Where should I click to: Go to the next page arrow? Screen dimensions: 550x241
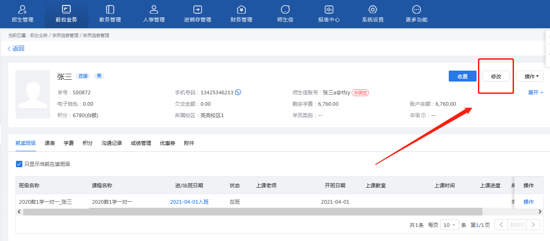pyautogui.click(x=534, y=225)
